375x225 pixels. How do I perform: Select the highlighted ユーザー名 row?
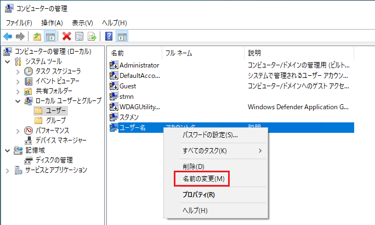231,127
